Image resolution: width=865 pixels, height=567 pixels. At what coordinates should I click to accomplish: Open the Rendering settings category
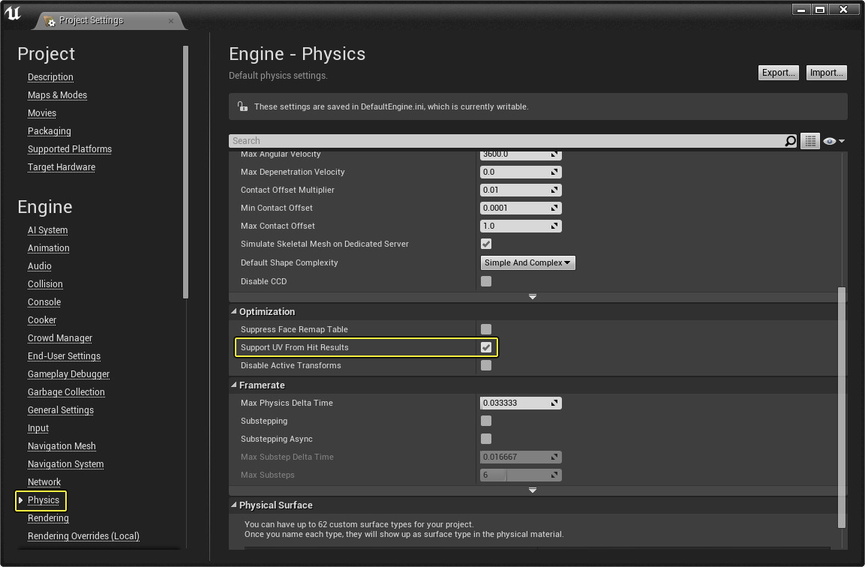(48, 518)
